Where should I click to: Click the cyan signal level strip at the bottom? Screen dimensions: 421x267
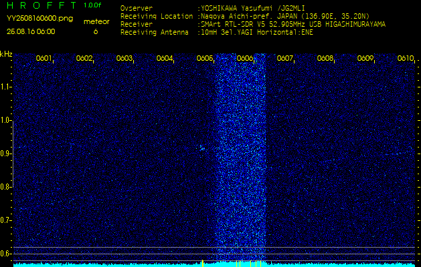[x=214, y=264]
